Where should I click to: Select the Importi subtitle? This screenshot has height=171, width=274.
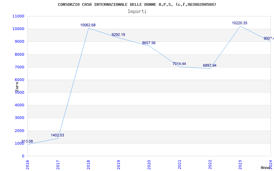point(137,12)
